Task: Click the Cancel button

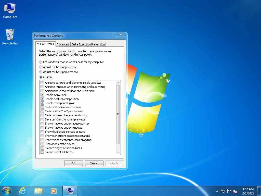Action: tap(94, 163)
